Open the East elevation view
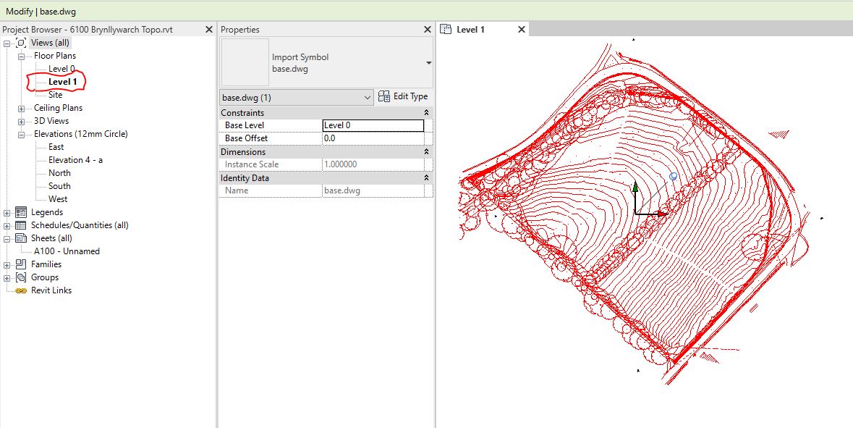853x428 pixels. [x=56, y=147]
